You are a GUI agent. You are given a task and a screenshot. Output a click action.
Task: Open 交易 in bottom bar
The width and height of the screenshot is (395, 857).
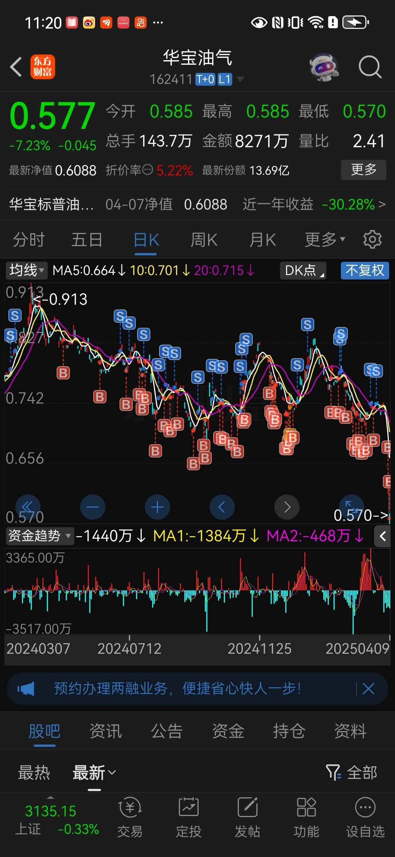(x=130, y=817)
